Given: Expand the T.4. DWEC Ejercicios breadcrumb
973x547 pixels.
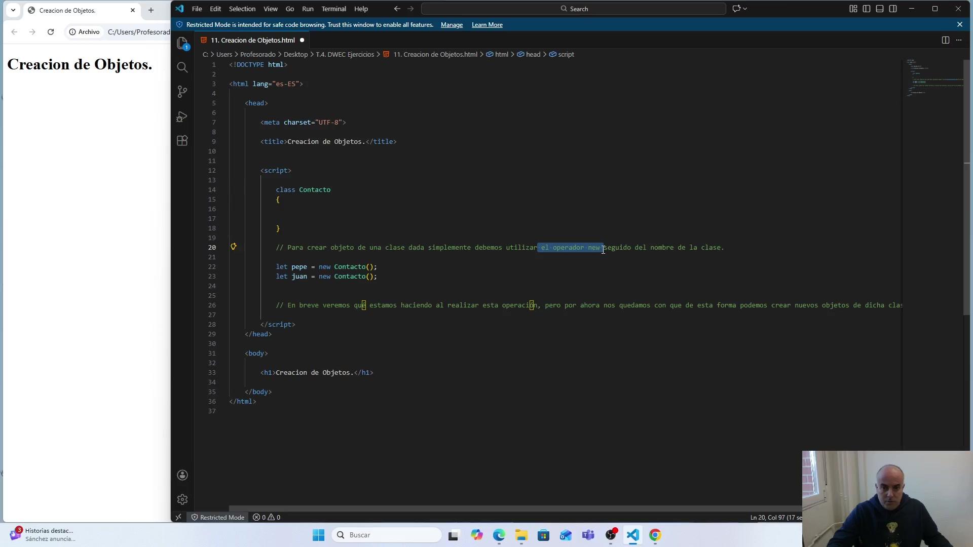Looking at the screenshot, I should pyautogui.click(x=345, y=54).
